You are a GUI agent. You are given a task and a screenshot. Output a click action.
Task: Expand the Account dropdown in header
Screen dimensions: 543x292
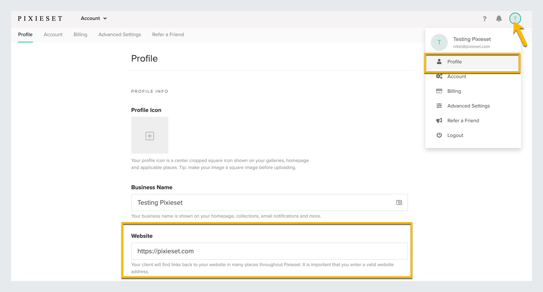tap(94, 18)
